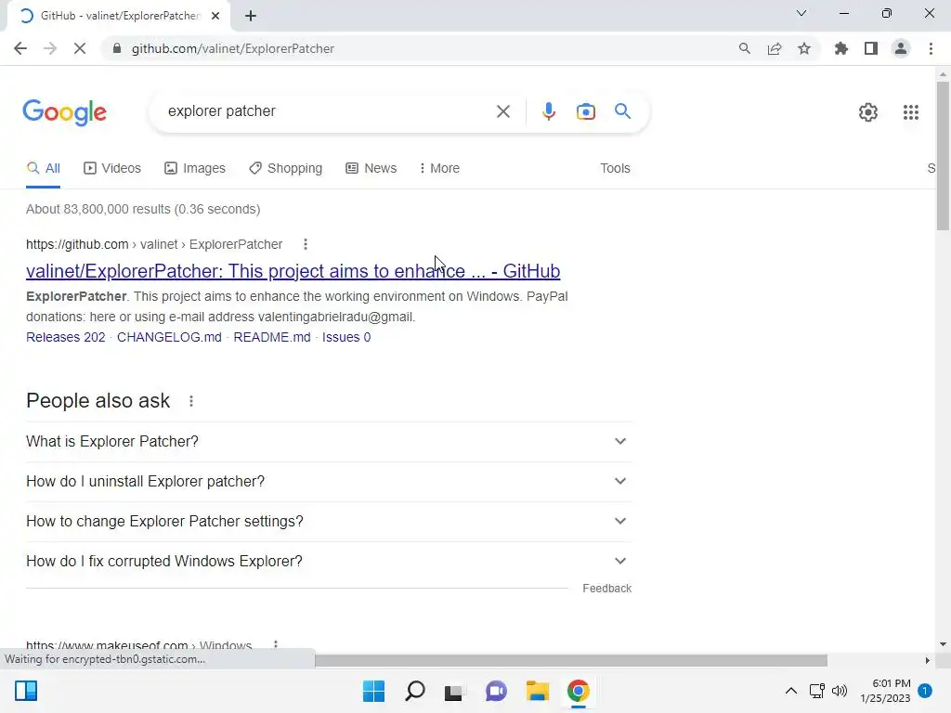Open the Chrome extensions puzzle icon

[x=840, y=48]
